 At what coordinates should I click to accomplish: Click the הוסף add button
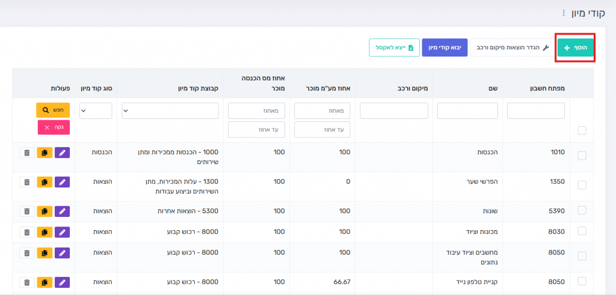[x=575, y=47]
